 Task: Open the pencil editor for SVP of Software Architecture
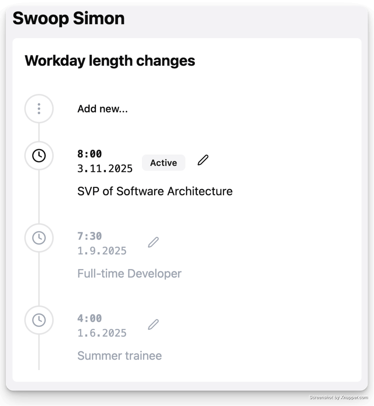(x=202, y=159)
